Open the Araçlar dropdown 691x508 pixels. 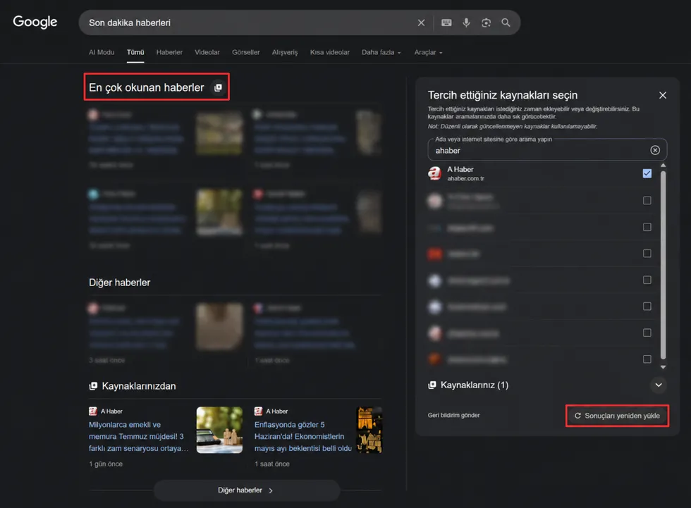pyautogui.click(x=428, y=52)
